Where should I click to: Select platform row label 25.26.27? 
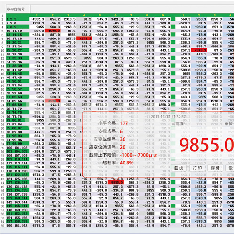tap(17, 50)
